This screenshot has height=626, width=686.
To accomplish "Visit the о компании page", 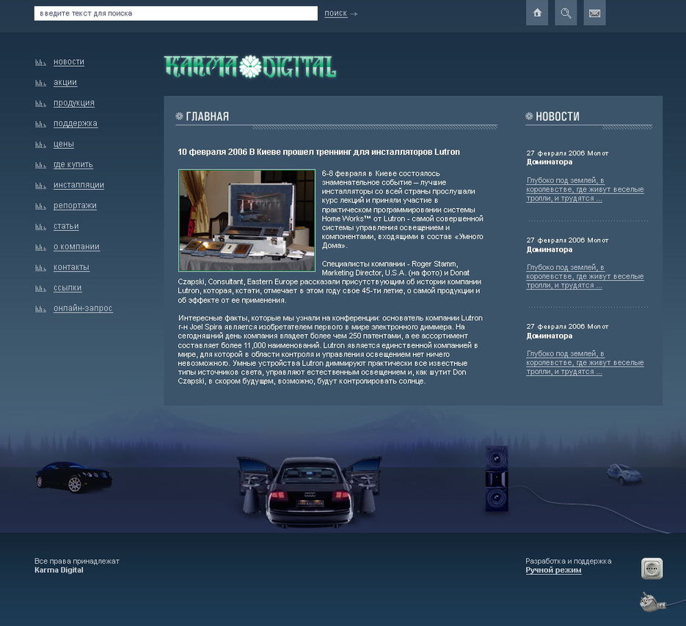I will [x=76, y=247].
